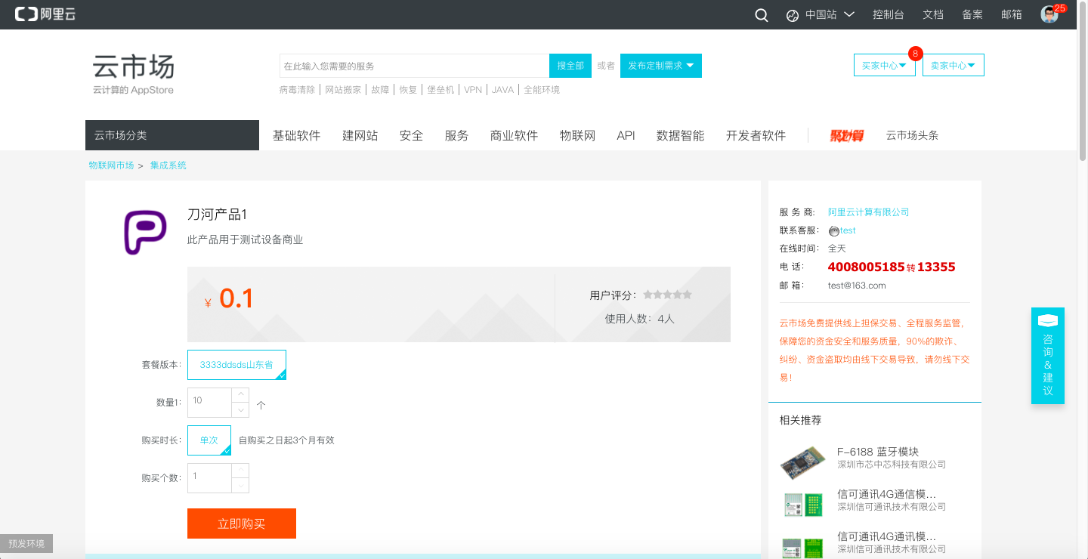Click the 聚划算 promotion logo
1088x559 pixels.
[846, 136]
